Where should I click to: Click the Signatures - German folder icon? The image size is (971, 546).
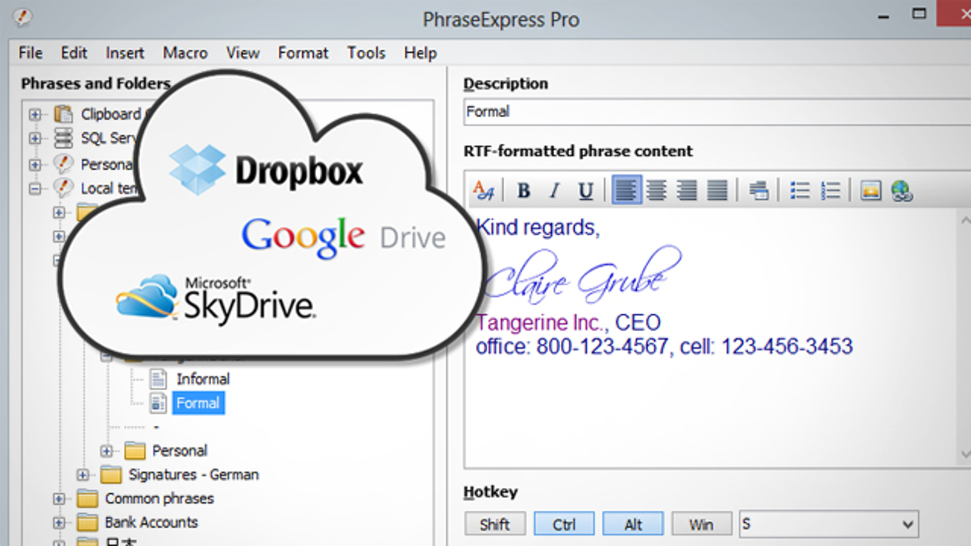[111, 474]
